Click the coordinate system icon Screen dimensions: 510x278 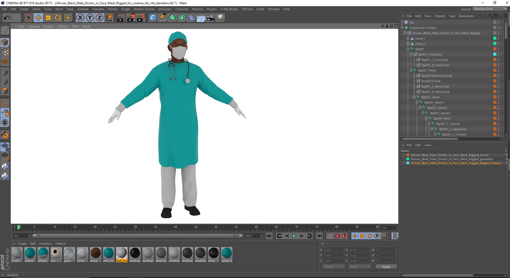109,18
